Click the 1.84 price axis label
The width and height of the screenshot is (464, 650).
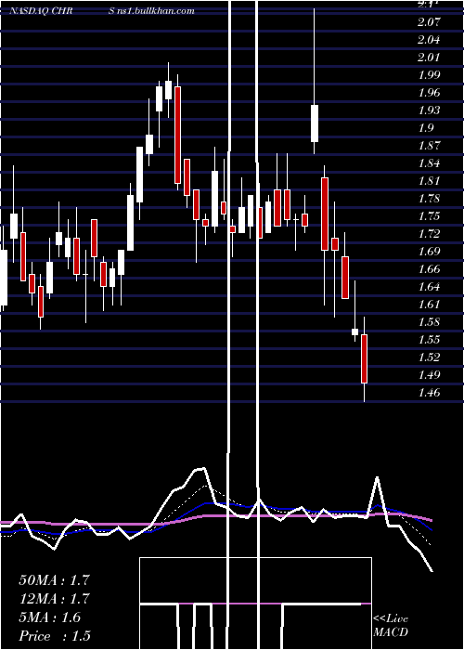pos(429,162)
